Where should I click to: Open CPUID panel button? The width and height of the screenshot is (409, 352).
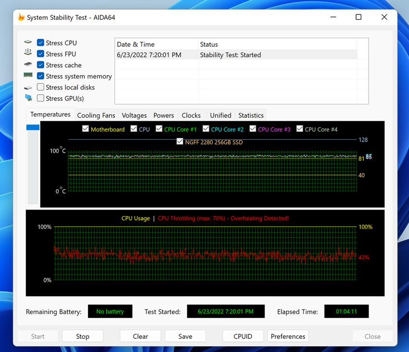coord(243,336)
